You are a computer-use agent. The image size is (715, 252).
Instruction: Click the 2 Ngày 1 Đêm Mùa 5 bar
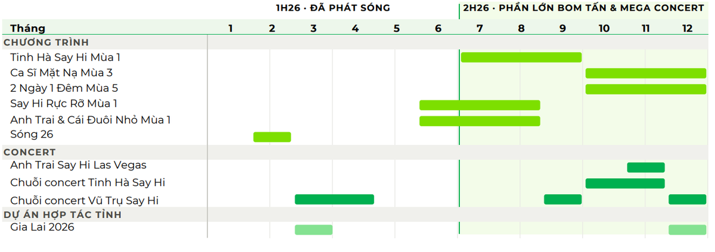(646, 89)
